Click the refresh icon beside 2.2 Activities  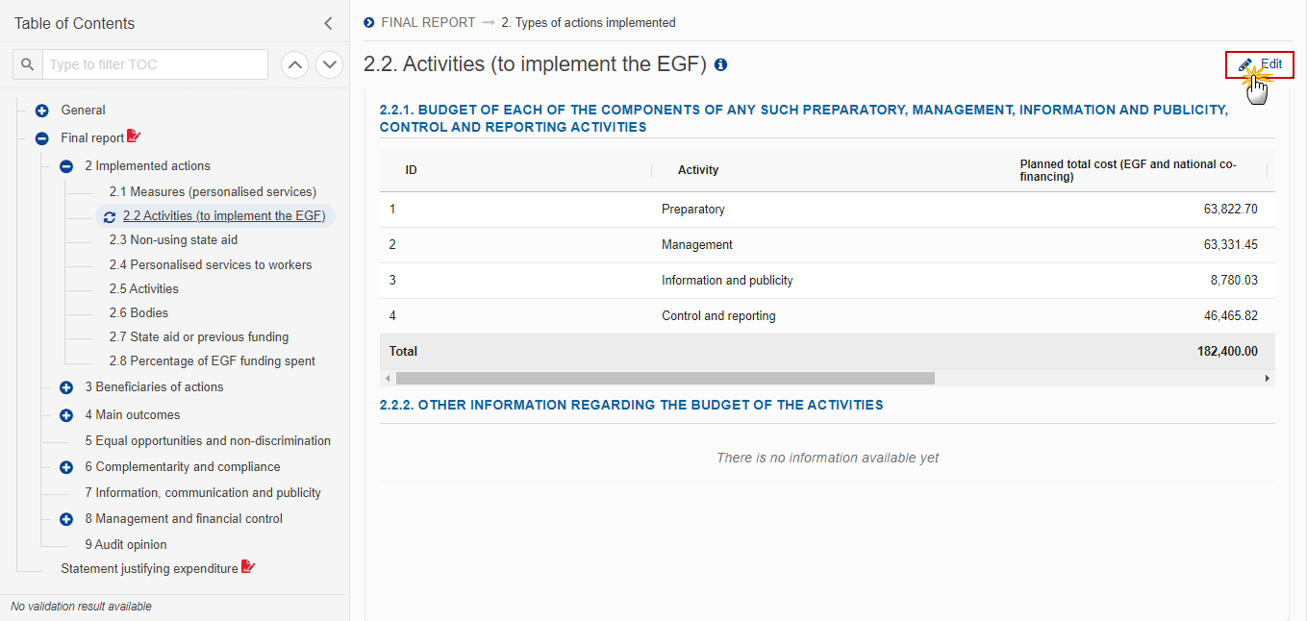coord(110,216)
